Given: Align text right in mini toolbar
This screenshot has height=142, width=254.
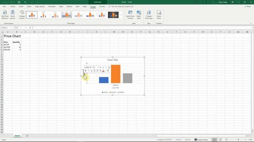Looking at the screenshot, I should pos(100,71).
